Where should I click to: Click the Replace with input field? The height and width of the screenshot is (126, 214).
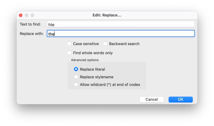pyautogui.click(x=121, y=34)
